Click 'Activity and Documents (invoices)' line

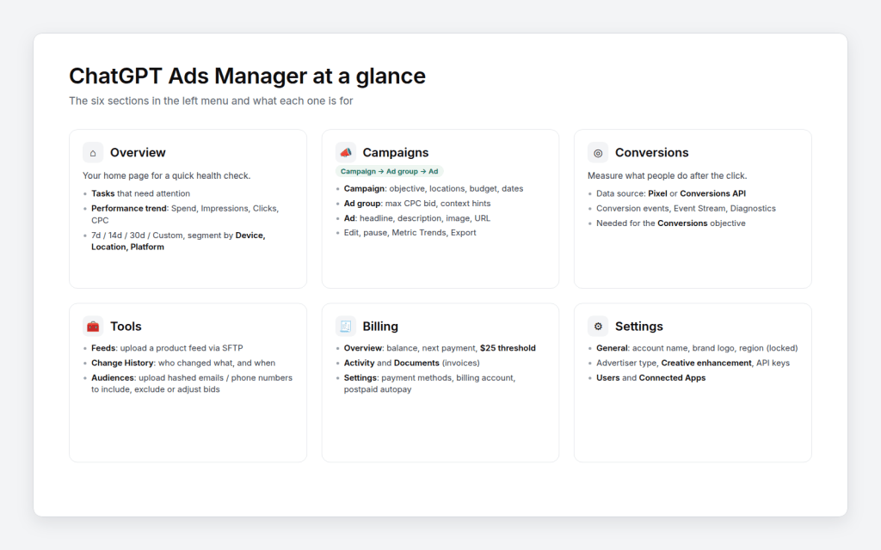(411, 364)
